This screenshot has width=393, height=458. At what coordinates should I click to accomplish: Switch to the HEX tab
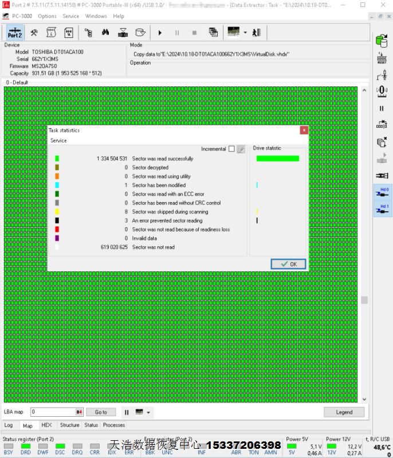click(x=46, y=425)
